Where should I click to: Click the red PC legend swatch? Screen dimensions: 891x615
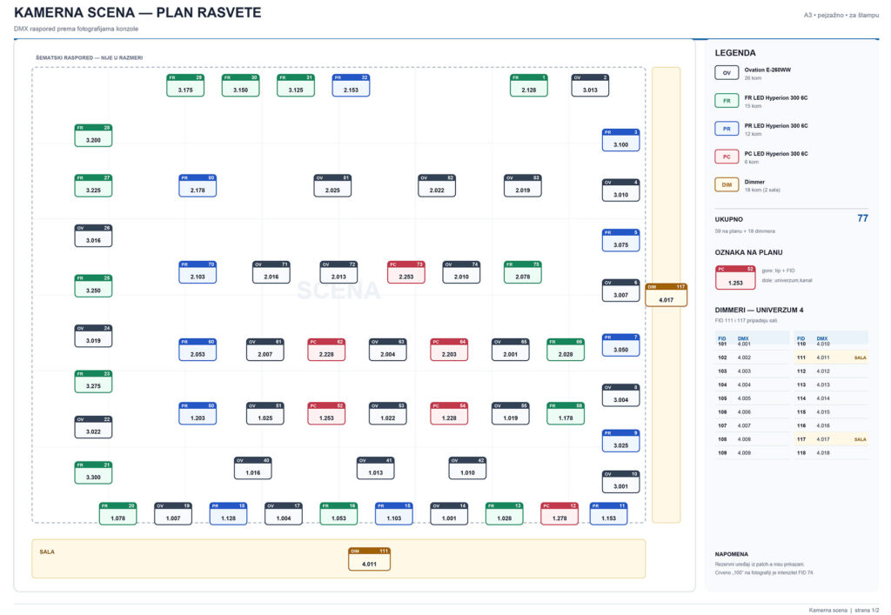click(727, 157)
